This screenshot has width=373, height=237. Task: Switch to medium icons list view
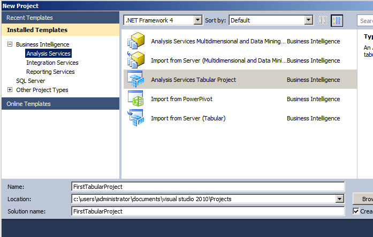337,20
